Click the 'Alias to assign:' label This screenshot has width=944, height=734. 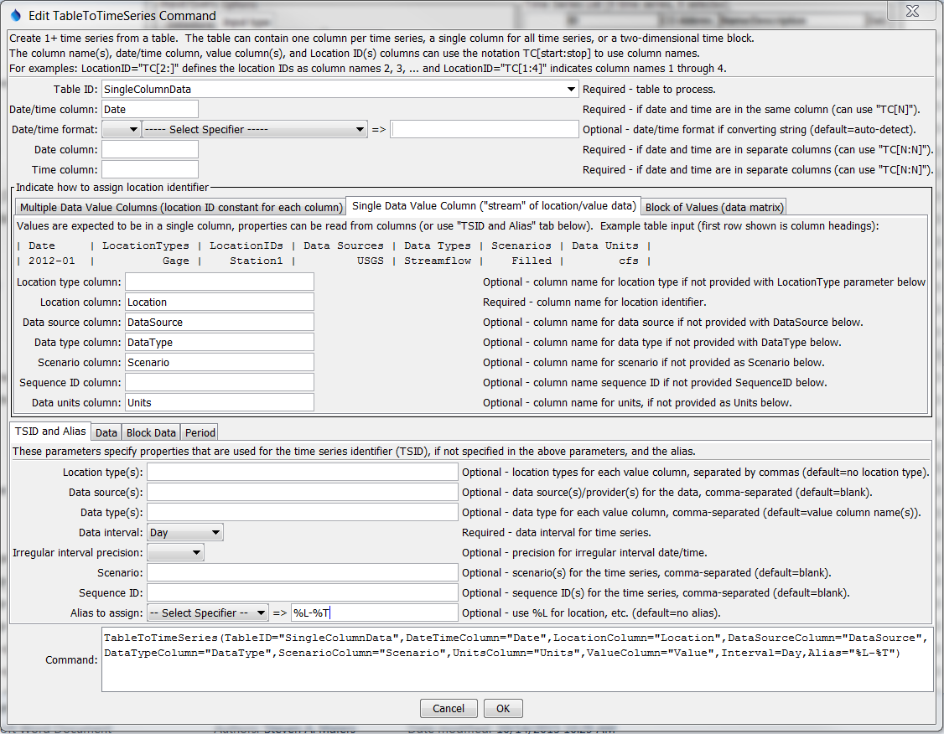[106, 613]
